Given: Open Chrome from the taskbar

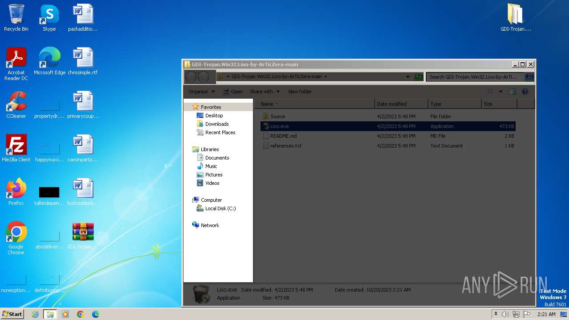Looking at the screenshot, I should point(80,314).
